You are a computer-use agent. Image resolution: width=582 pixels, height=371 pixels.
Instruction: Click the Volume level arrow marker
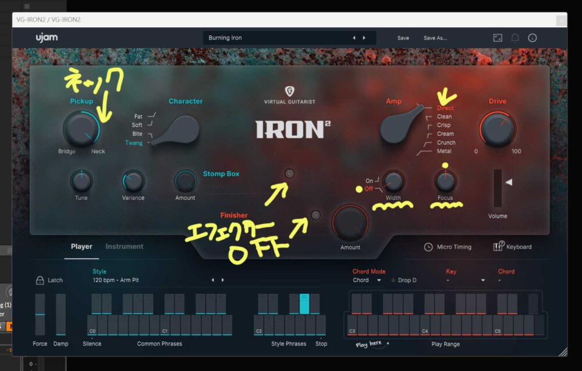509,182
